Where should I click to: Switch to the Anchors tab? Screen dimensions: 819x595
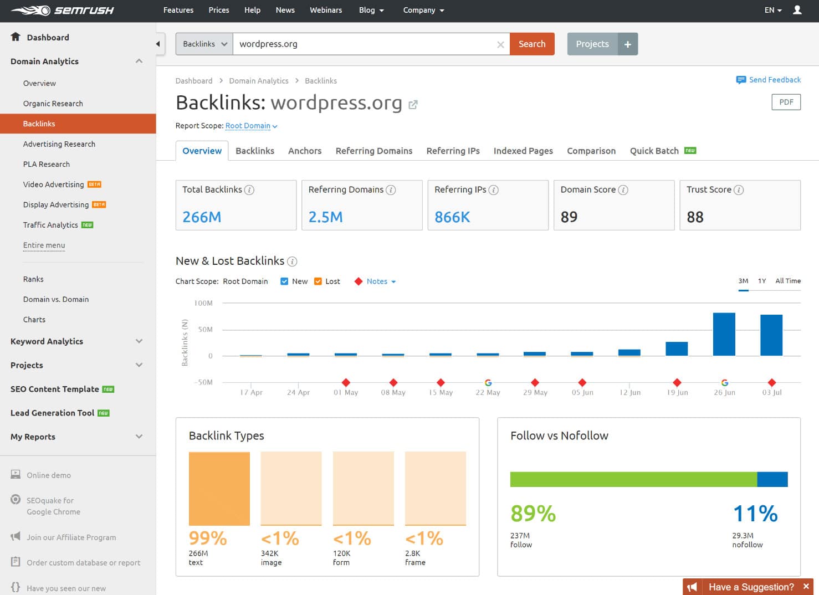304,151
